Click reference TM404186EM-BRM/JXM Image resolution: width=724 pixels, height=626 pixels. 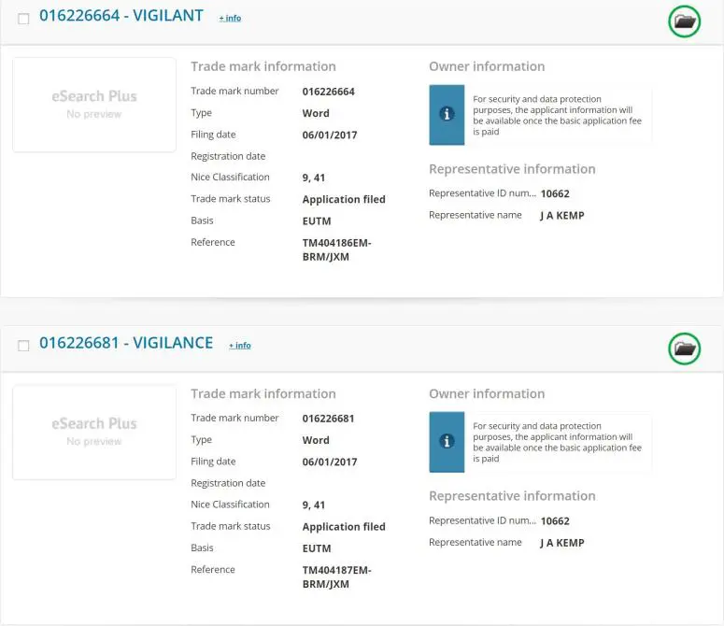click(336, 249)
